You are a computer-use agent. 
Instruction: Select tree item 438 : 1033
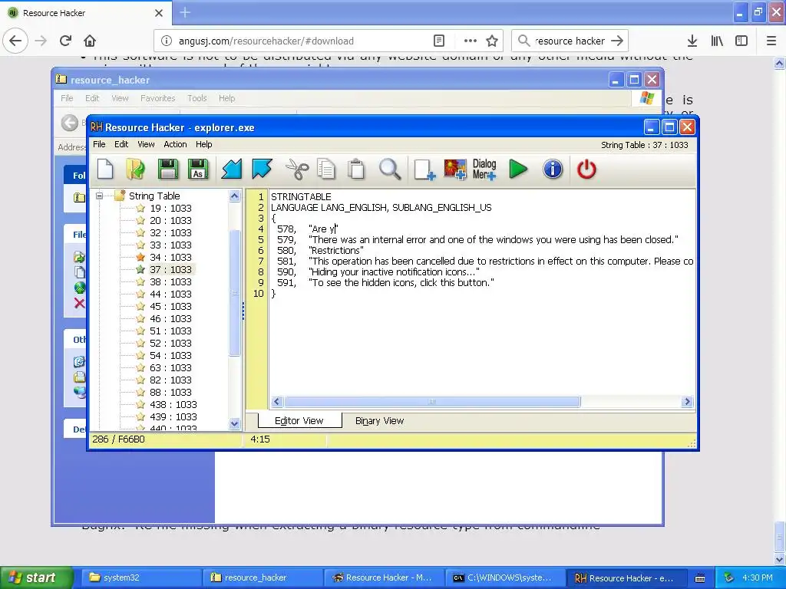click(173, 405)
